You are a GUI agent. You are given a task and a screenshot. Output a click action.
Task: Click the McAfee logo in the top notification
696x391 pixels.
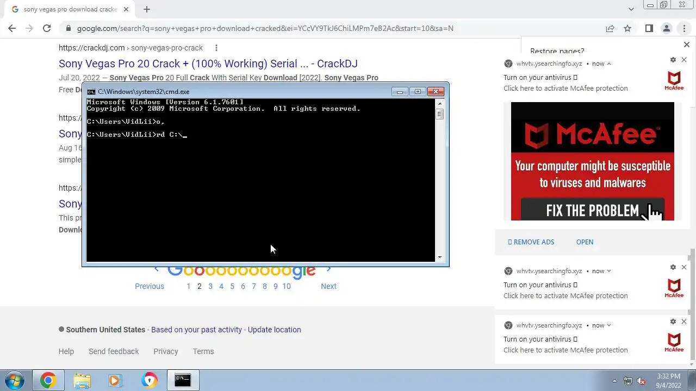pos(674,80)
